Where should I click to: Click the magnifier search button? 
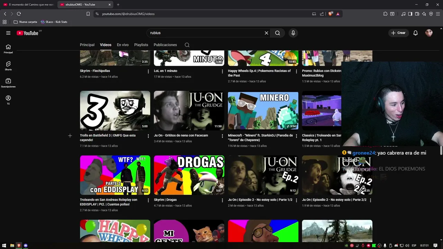click(278, 33)
